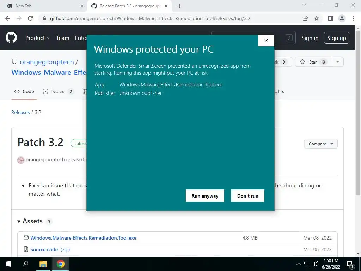
Task: Click the package icon beside the exe asset
Action: click(26, 237)
